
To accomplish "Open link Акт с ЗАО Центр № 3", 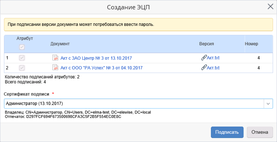I will pyautogui.click(x=96, y=58).
